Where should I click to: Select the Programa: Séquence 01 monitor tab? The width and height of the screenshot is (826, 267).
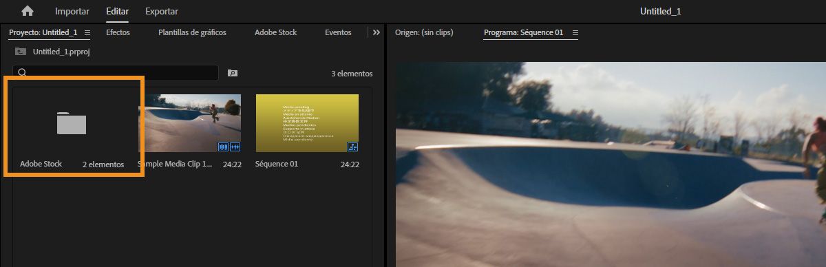click(x=524, y=32)
